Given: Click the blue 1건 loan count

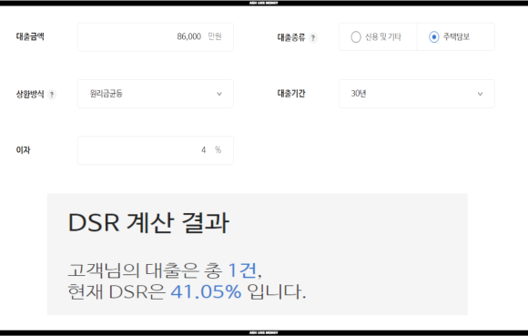Looking at the screenshot, I should coord(242,270).
